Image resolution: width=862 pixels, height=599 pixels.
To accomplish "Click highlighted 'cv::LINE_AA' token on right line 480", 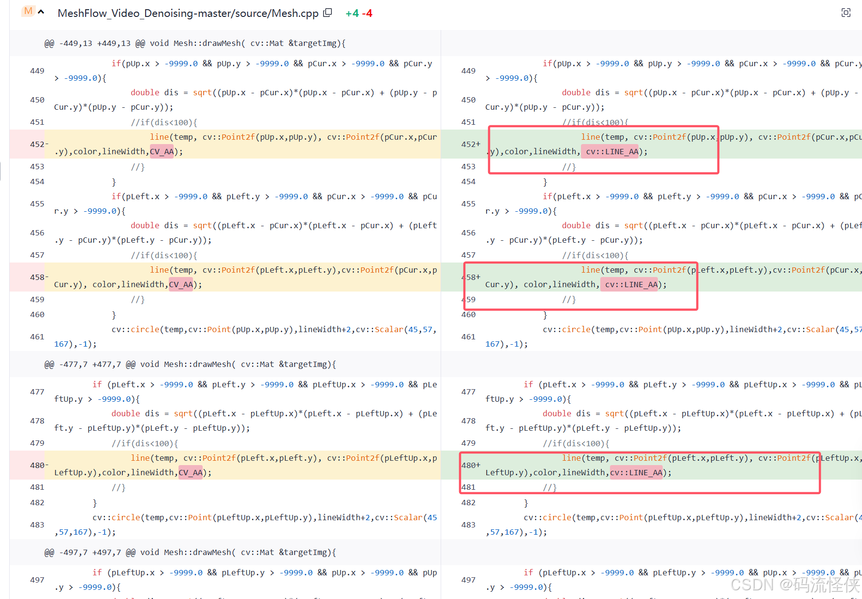I will click(x=636, y=472).
